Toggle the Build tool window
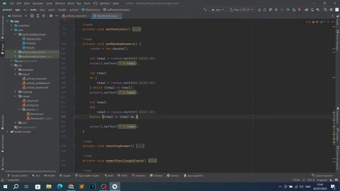 click(x=109, y=176)
